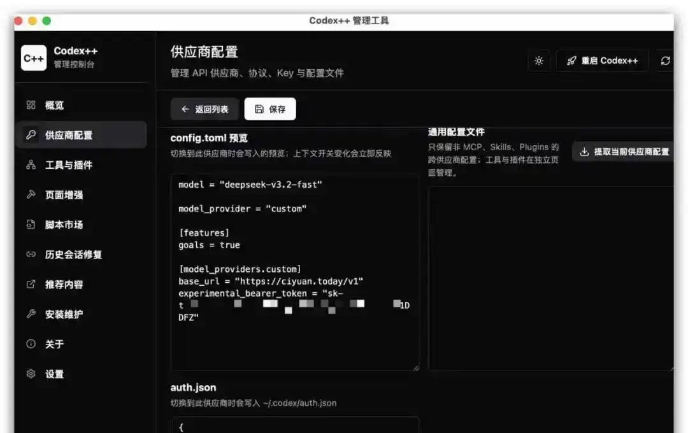
Task: Click the refresh icon in header
Action: click(665, 60)
